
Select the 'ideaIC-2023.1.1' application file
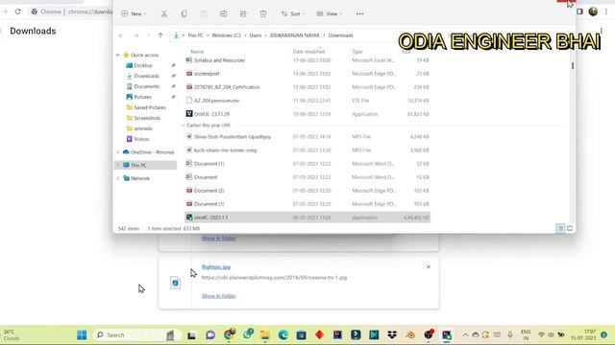(307, 218)
